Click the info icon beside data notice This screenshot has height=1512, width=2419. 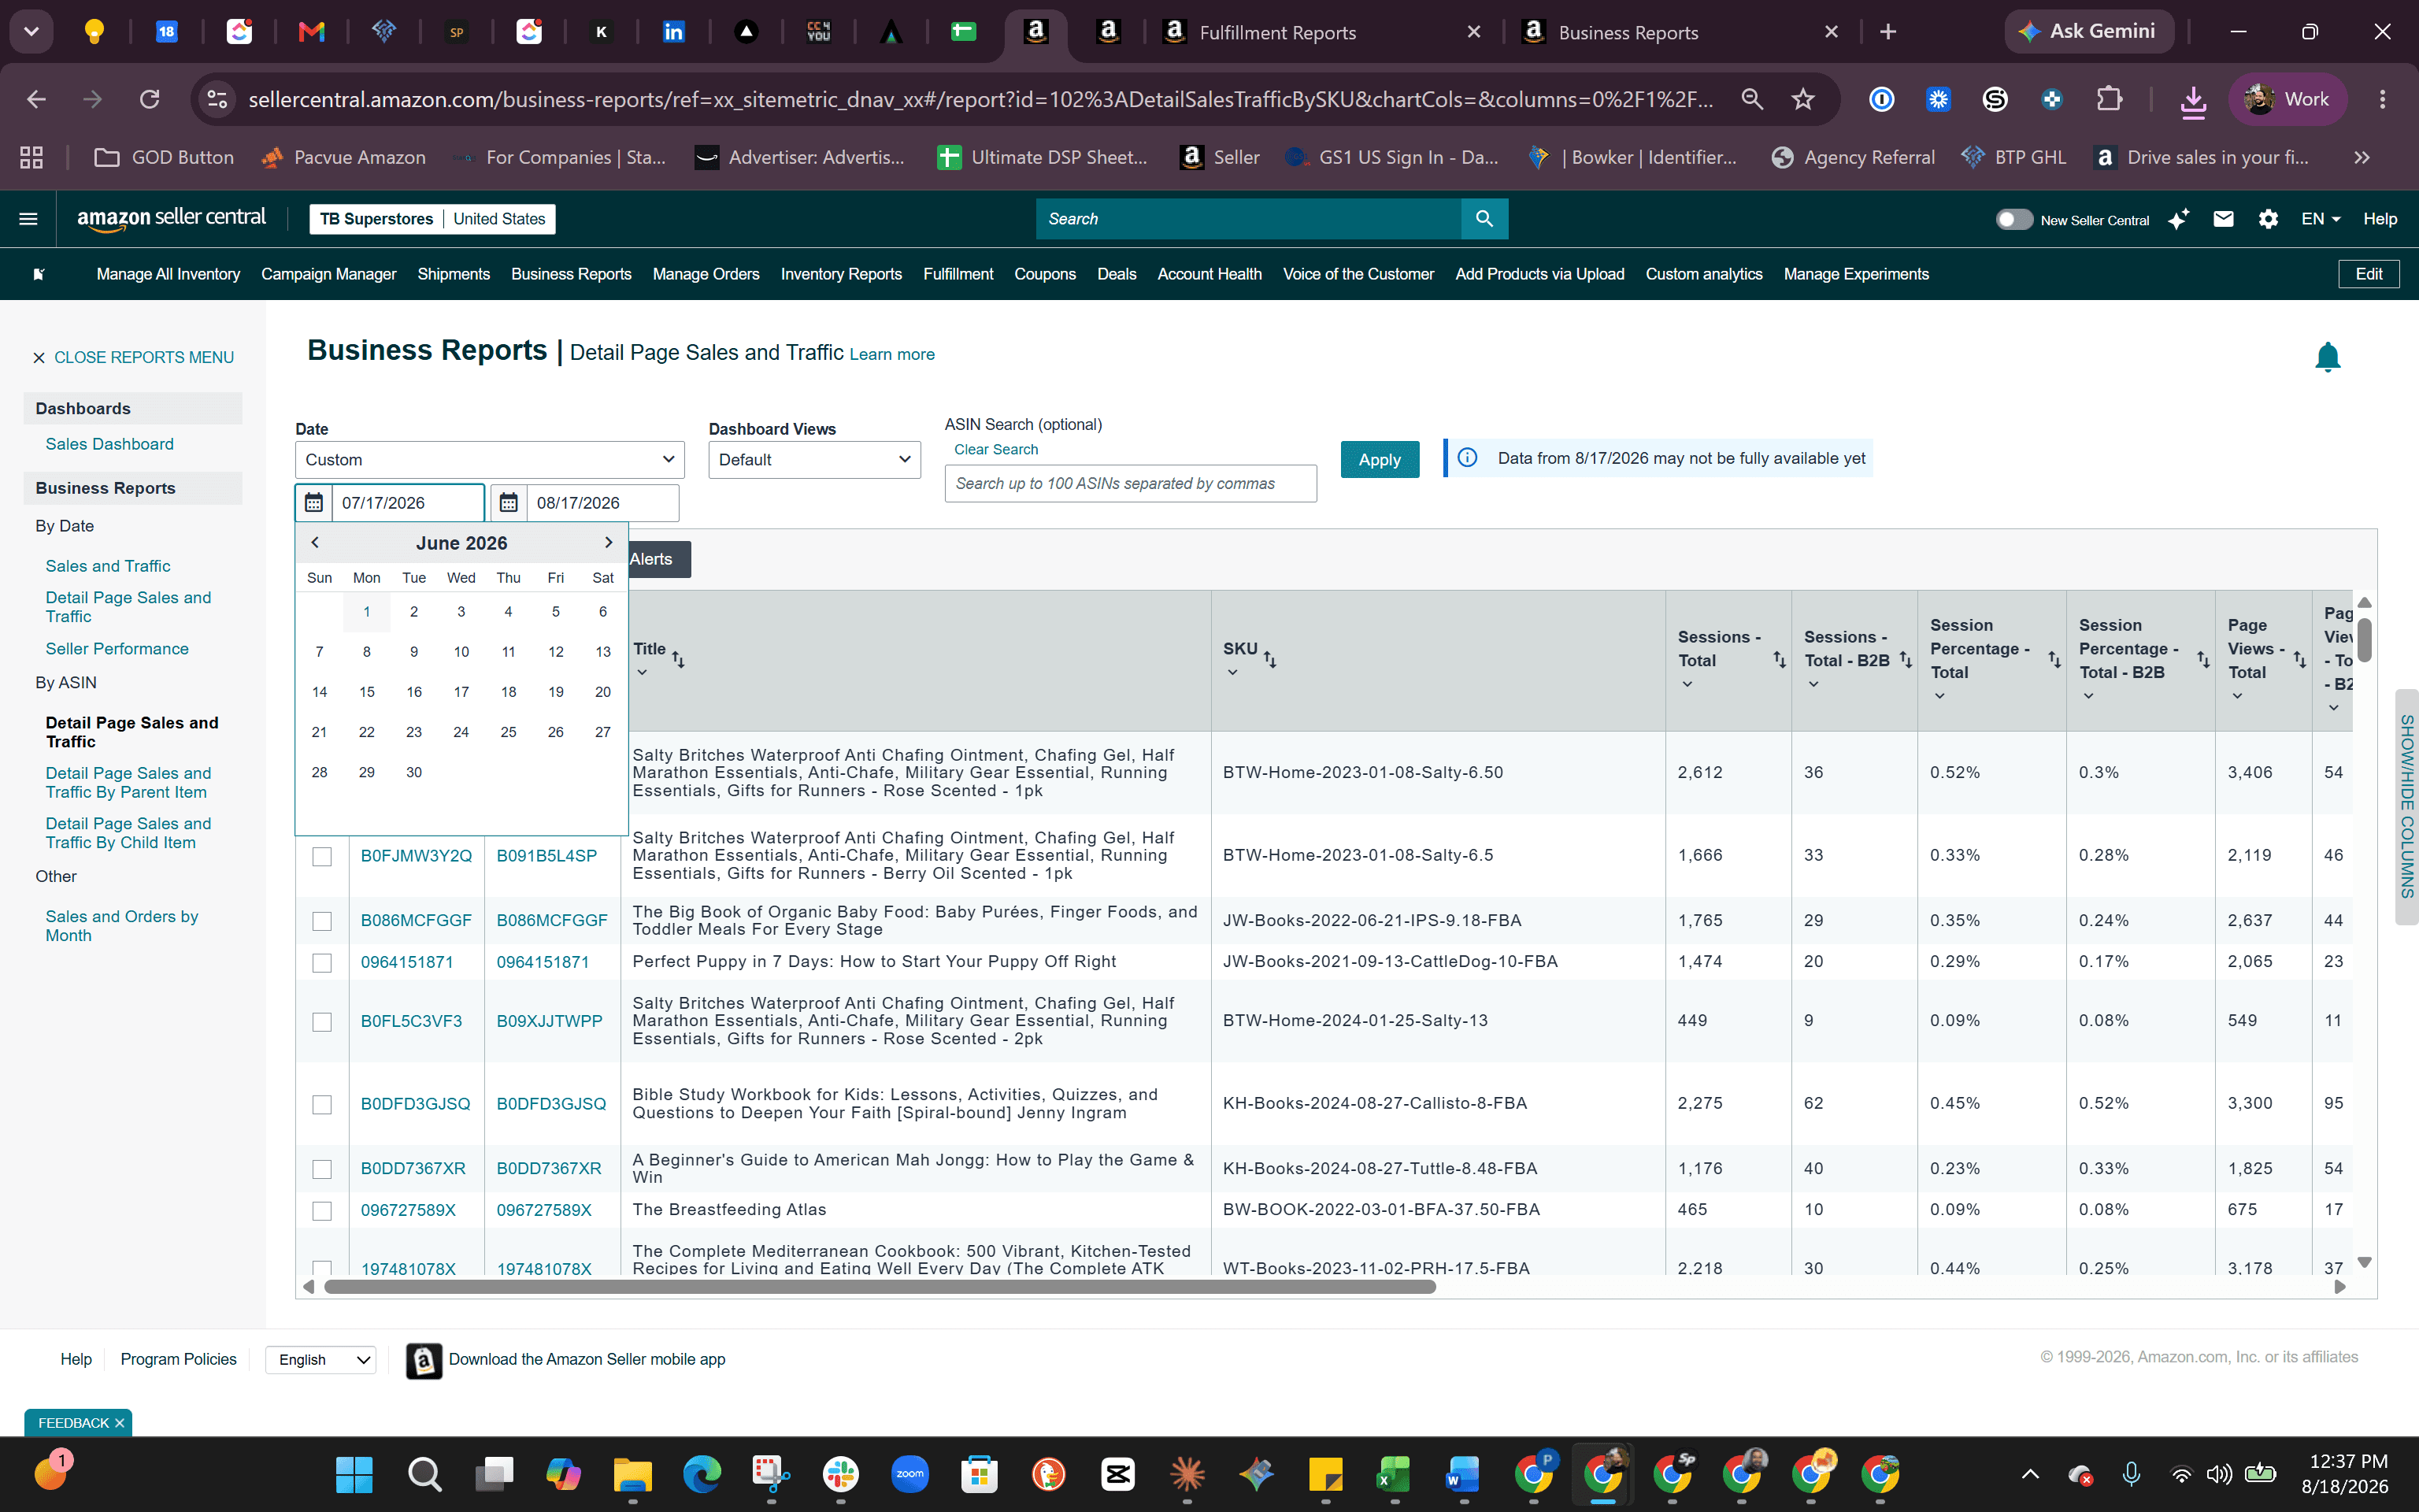(1468, 458)
